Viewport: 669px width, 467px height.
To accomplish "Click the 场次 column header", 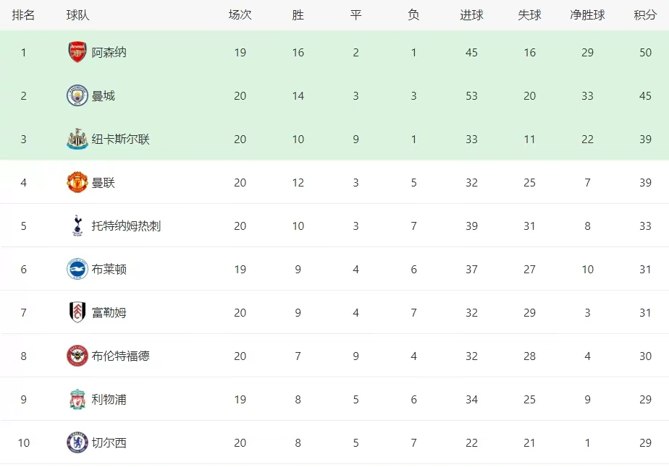I will click(x=240, y=15).
